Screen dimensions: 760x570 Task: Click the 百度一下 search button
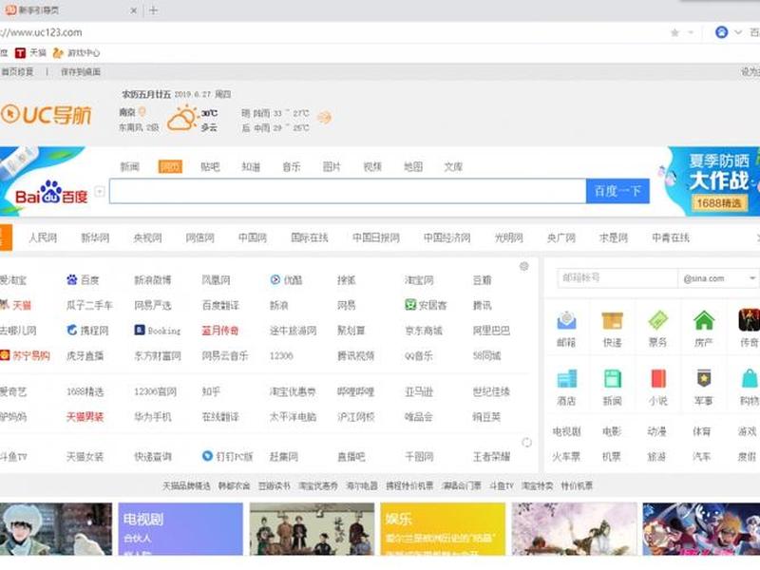tap(617, 191)
